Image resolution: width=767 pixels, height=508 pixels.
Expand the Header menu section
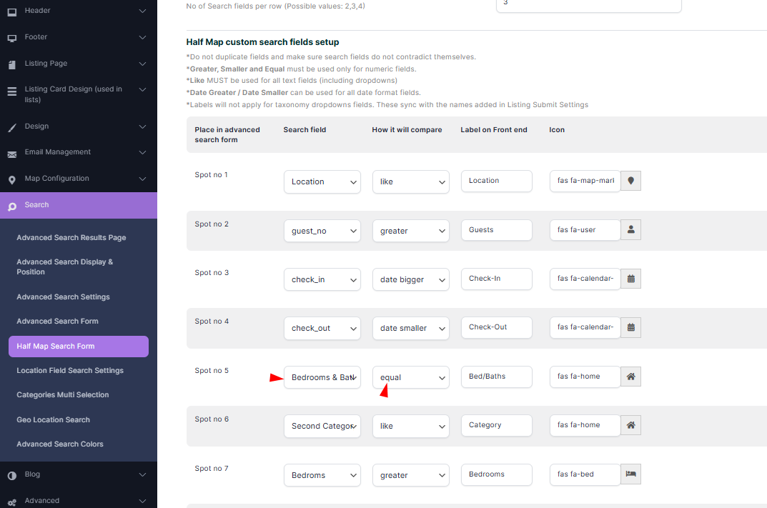(78, 11)
